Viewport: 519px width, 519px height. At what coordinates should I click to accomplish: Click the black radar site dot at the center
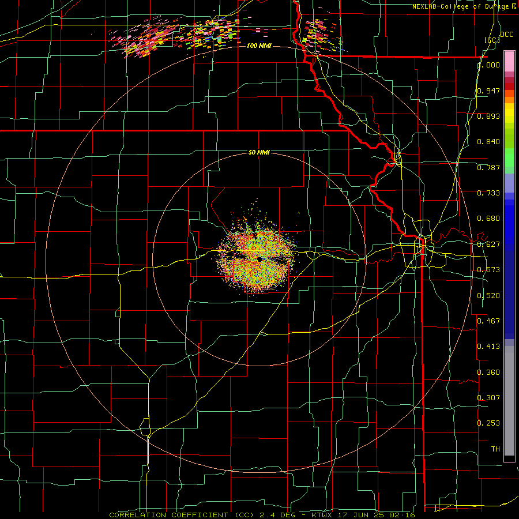(259, 259)
